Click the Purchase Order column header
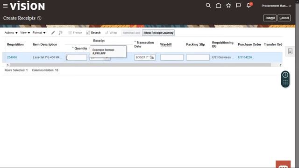This screenshot has height=168, width=299. tap(249, 44)
